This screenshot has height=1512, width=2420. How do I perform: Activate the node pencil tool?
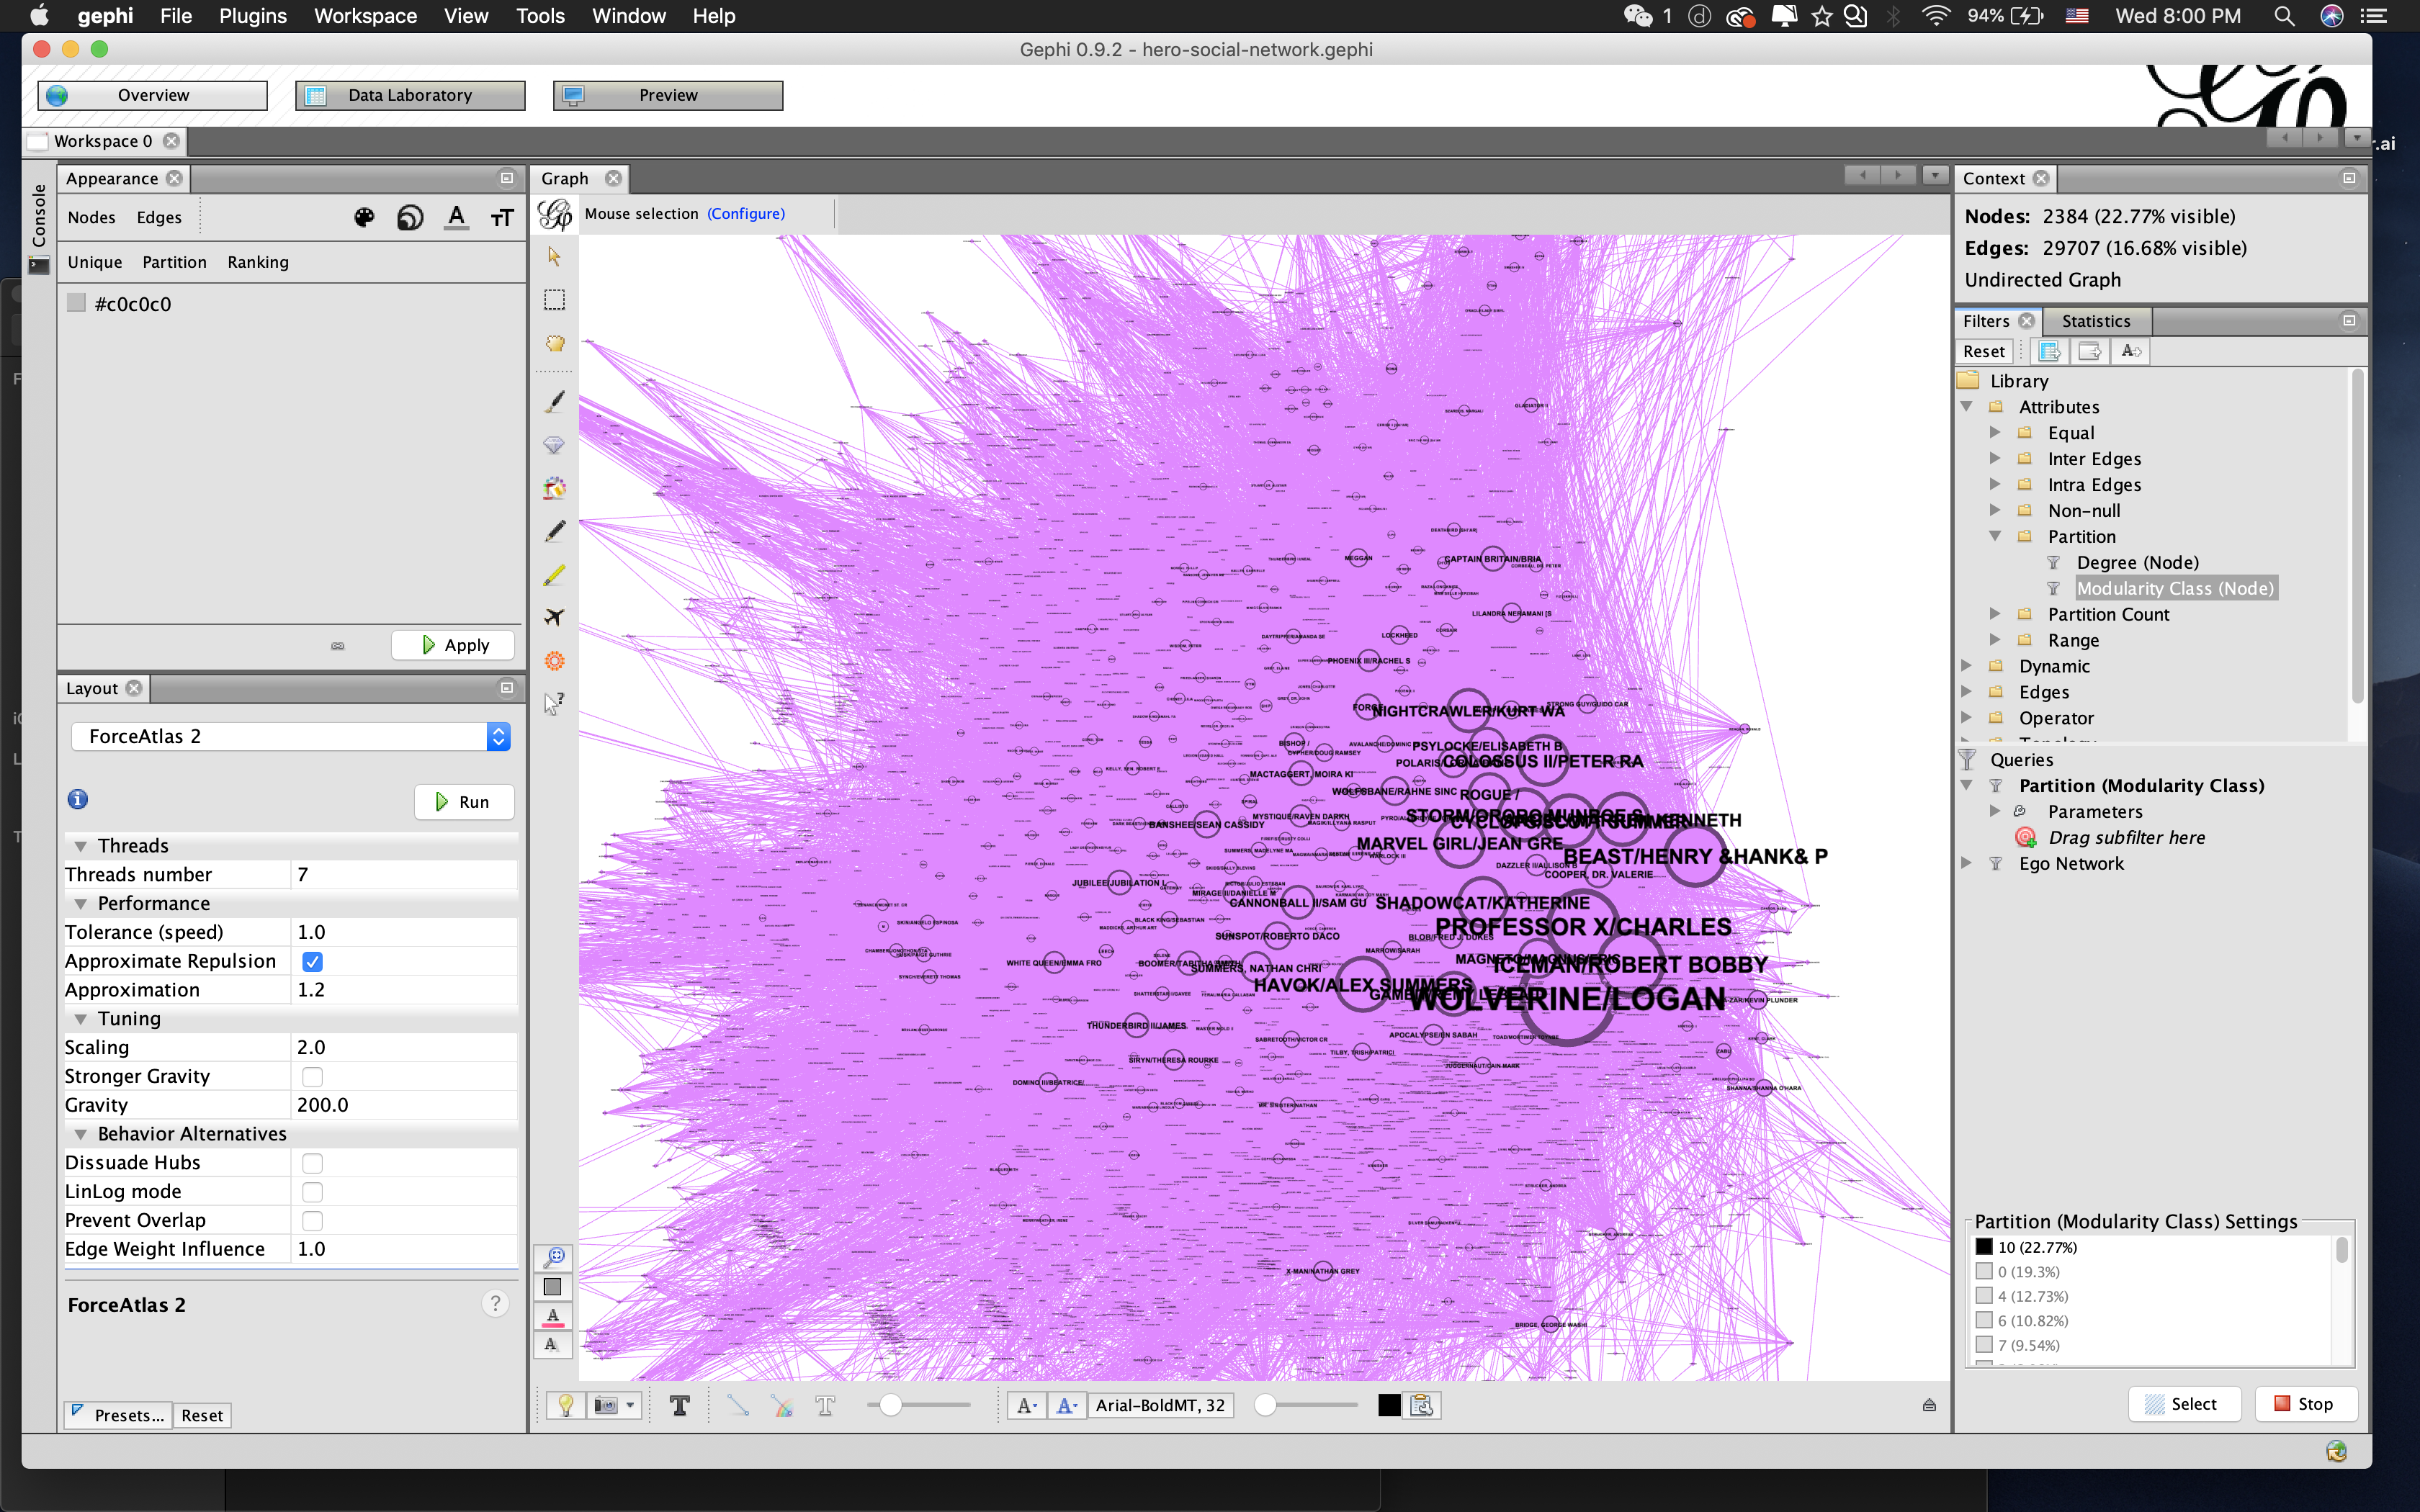(x=554, y=531)
